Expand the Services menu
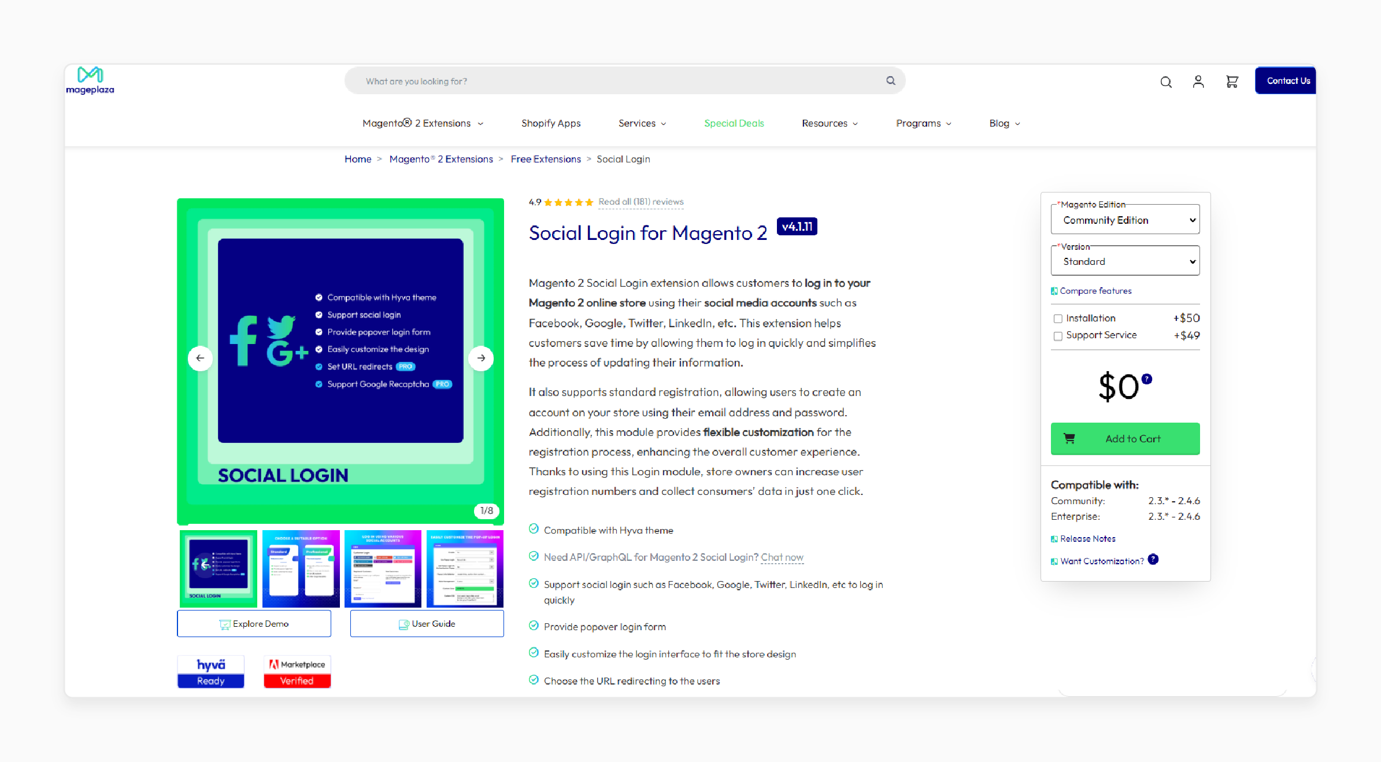Screen dimensions: 1381x762 coord(642,123)
